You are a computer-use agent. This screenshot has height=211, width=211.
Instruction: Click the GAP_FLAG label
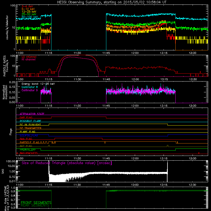click(x=26, y=117)
